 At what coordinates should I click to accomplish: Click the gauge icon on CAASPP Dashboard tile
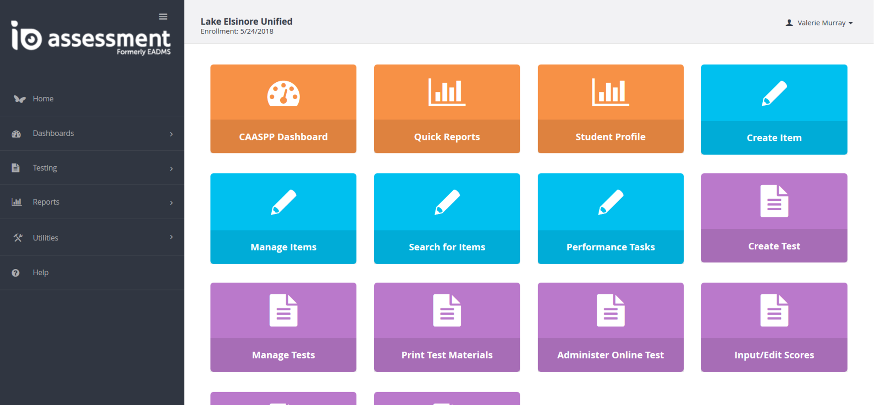283,93
